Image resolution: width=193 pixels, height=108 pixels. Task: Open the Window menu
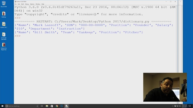pyautogui.click(x=38, y=4)
